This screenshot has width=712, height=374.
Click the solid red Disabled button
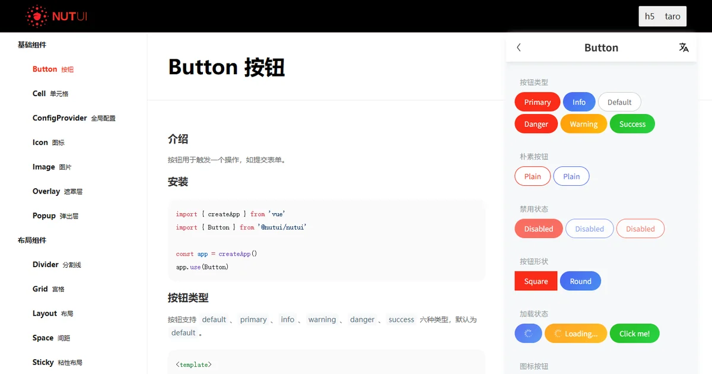point(539,229)
